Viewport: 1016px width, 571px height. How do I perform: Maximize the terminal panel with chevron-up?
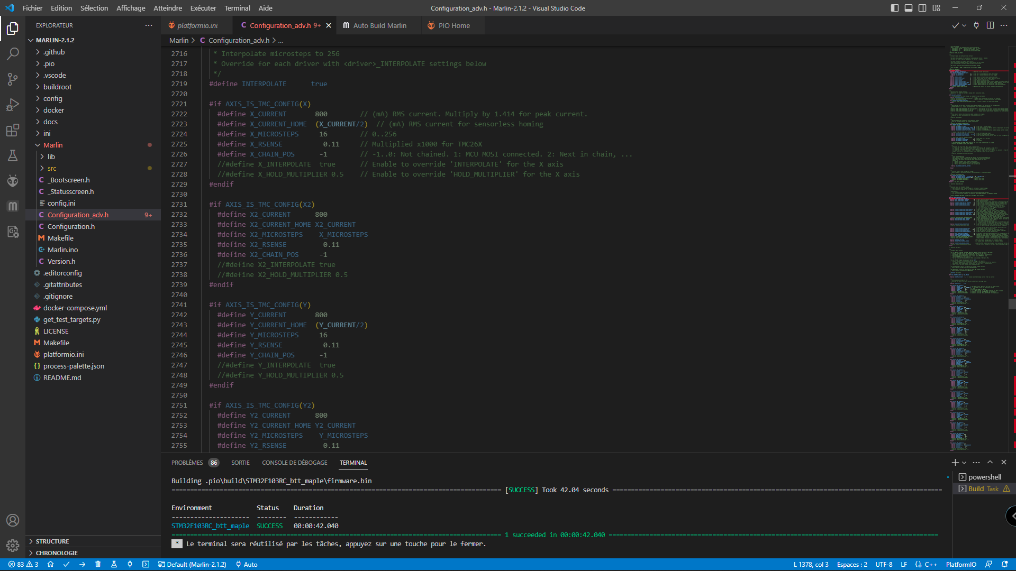point(990,462)
